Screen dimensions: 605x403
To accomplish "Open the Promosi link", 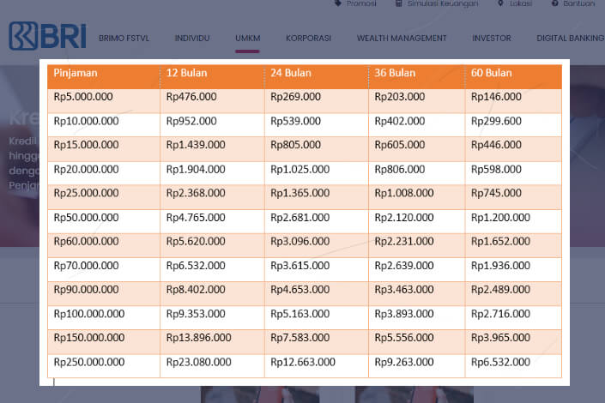I will 361,3.
